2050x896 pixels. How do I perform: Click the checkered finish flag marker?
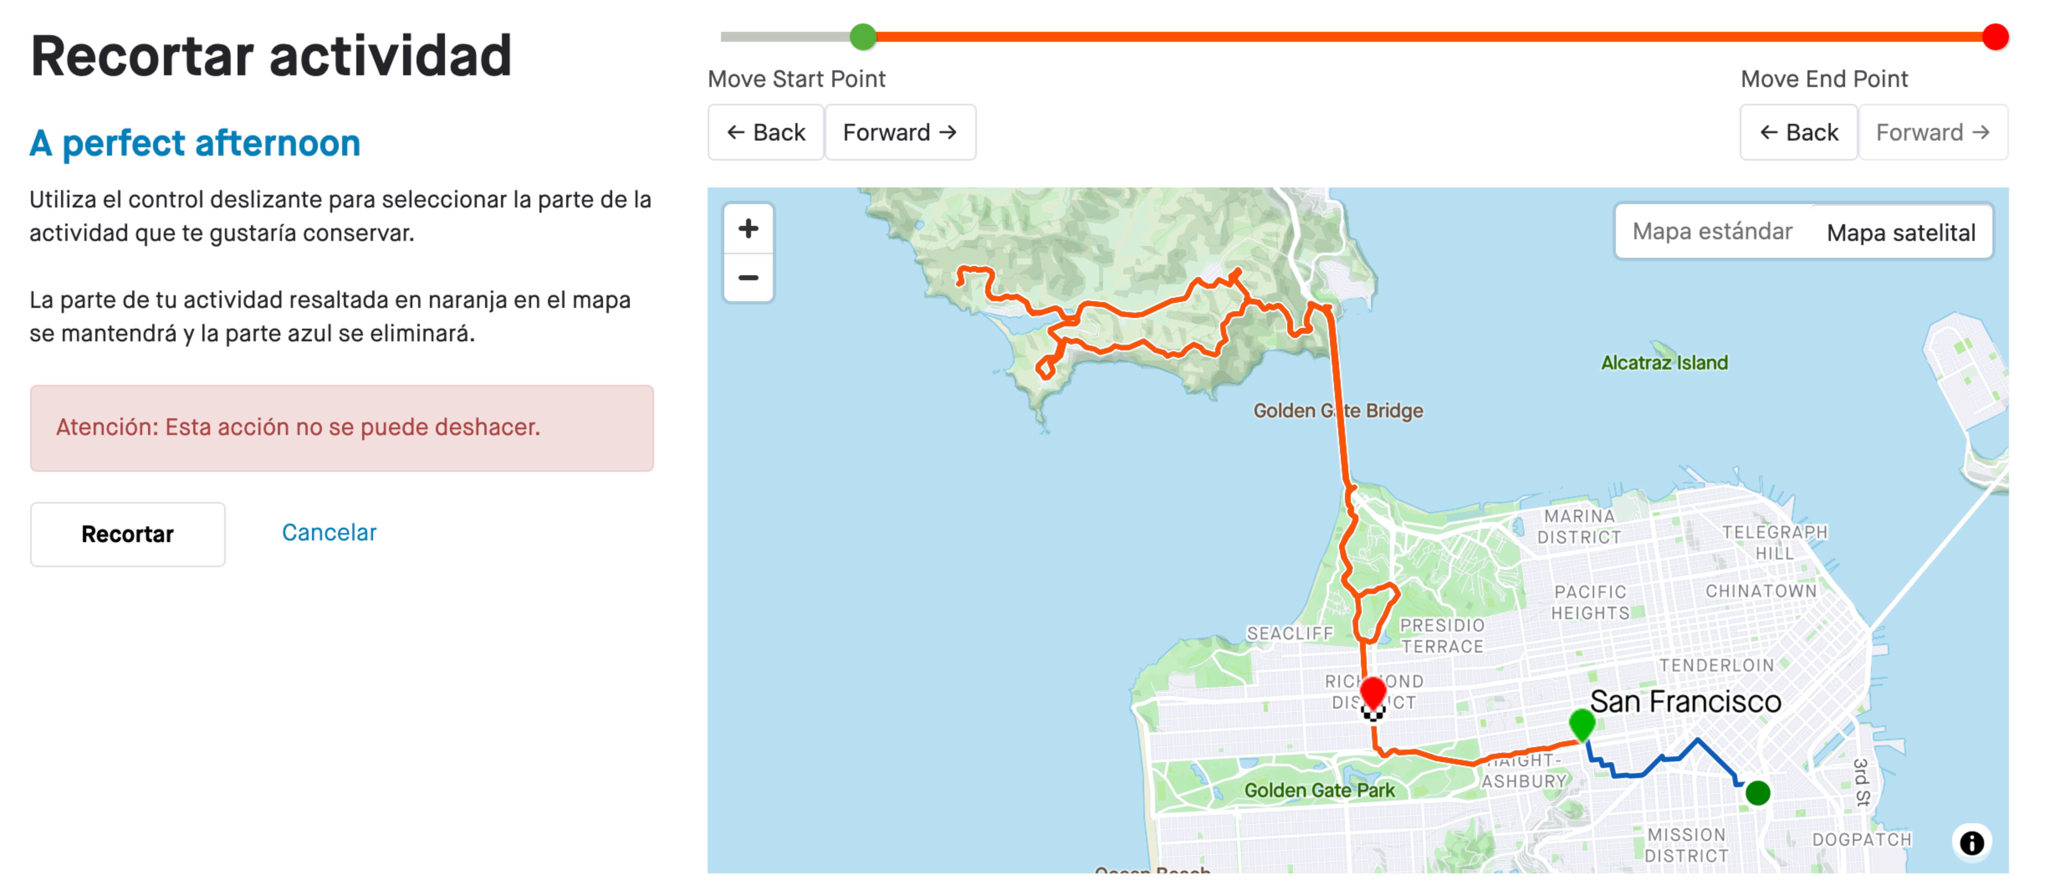[1373, 712]
